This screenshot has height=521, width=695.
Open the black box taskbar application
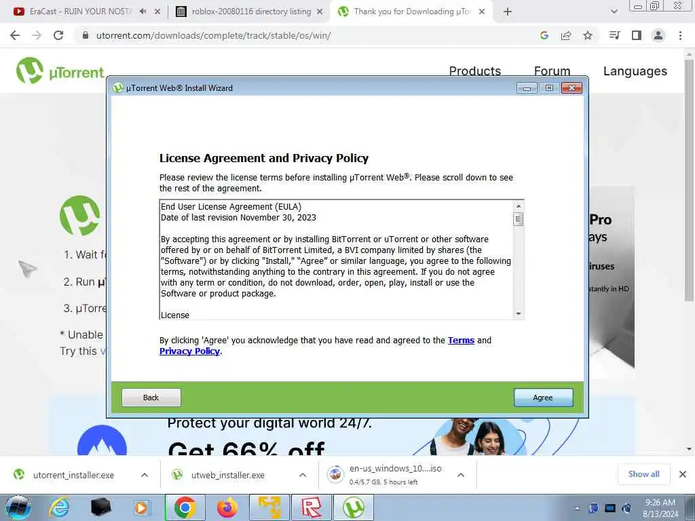[100, 507]
